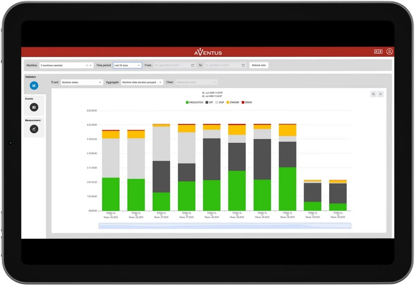
Task: Click the AVENTUS logo in header
Action: tap(208, 52)
